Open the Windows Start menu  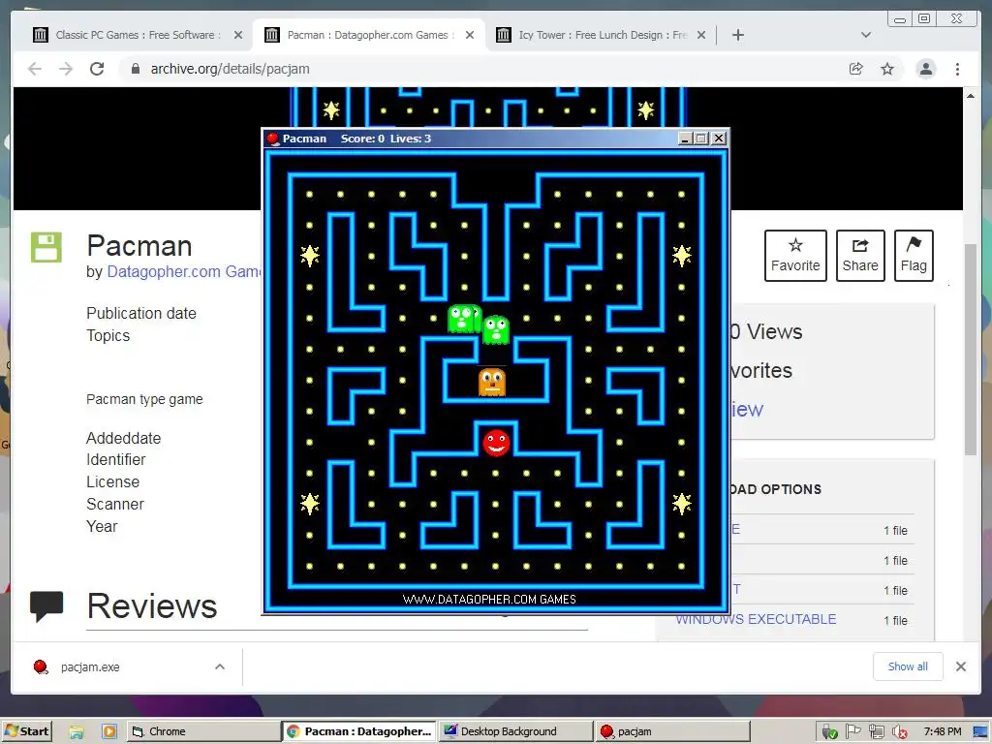pyautogui.click(x=26, y=731)
